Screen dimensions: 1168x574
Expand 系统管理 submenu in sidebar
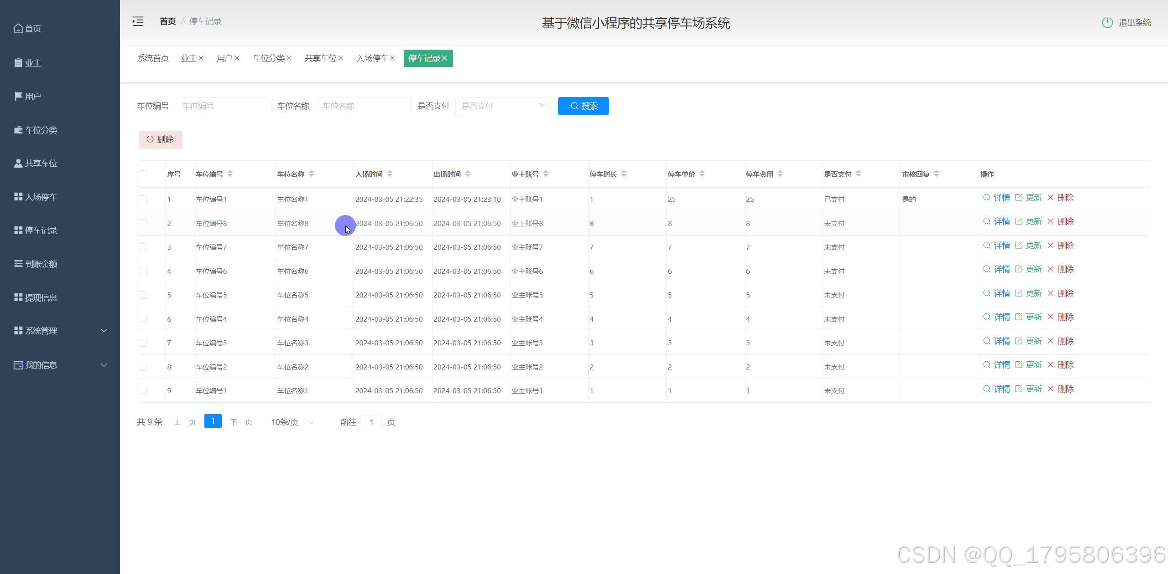tap(60, 331)
